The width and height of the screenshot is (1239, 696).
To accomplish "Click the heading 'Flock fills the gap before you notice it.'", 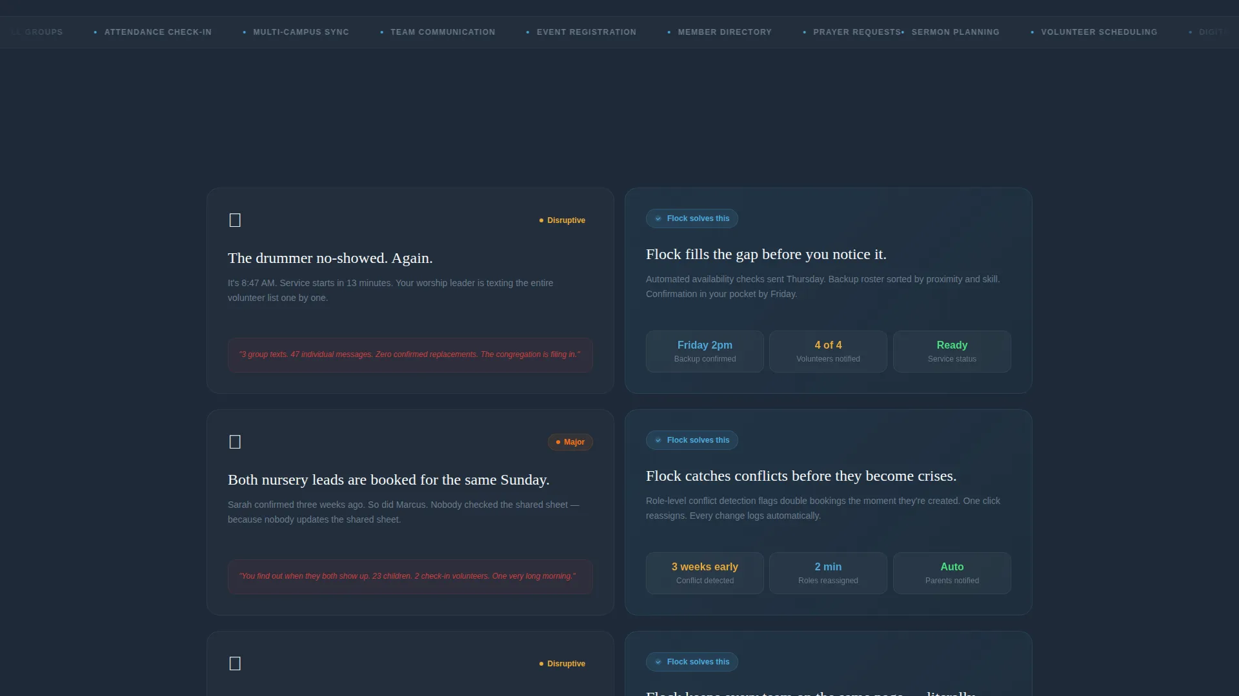I will [x=766, y=254].
